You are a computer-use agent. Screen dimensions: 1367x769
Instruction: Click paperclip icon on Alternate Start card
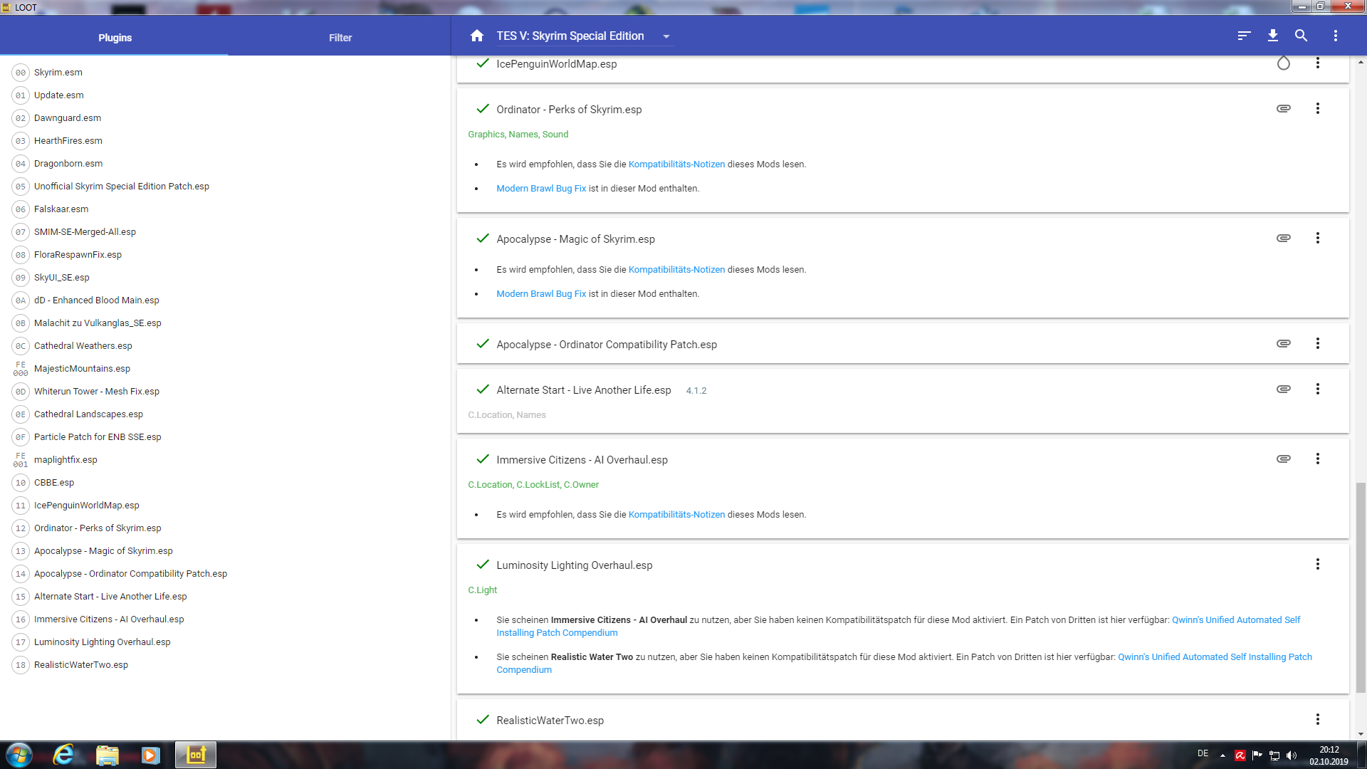(1283, 389)
